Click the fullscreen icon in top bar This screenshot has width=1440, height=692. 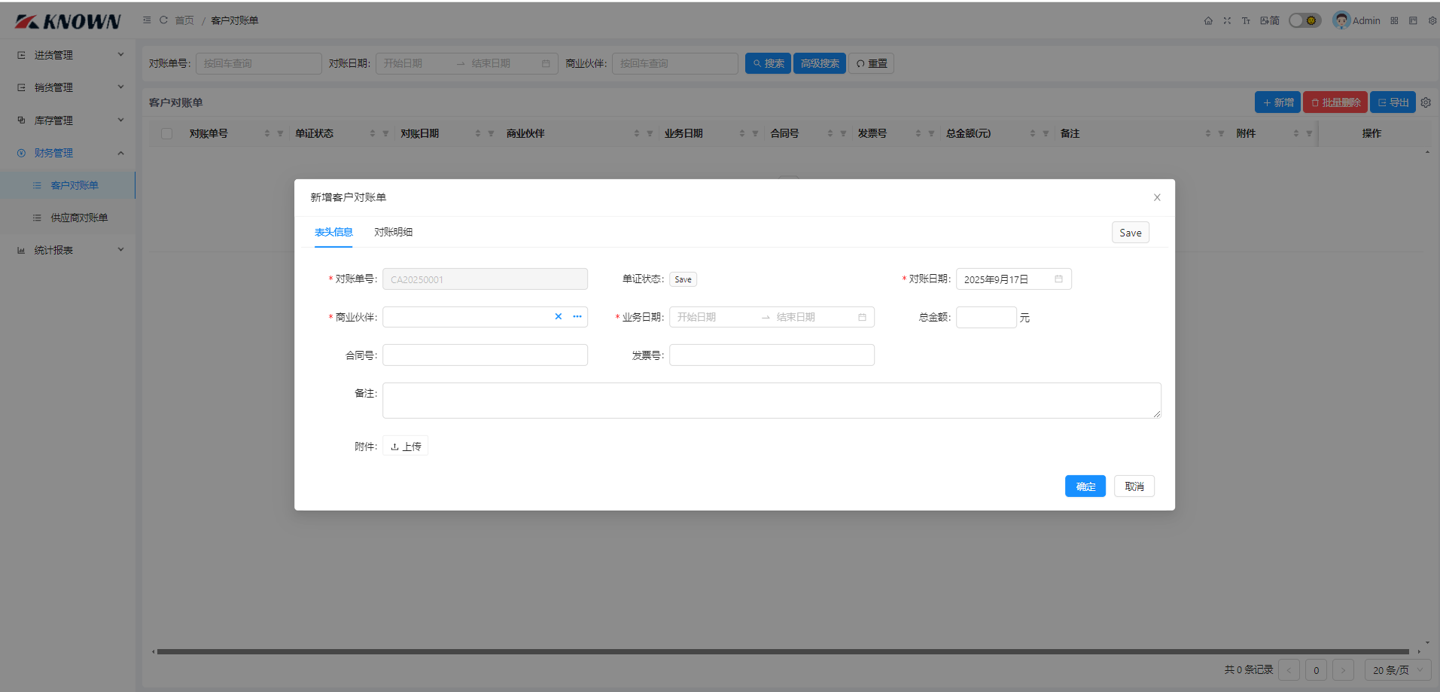(1227, 21)
